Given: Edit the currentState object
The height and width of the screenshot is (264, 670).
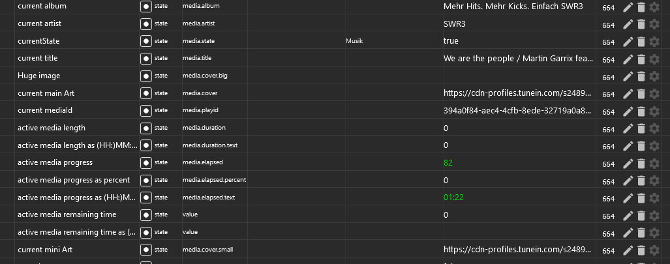Looking at the screenshot, I should tap(628, 42).
